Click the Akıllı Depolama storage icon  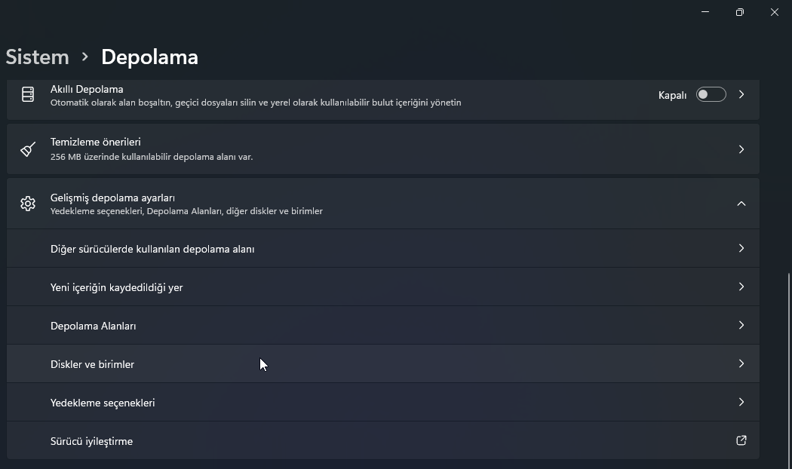[x=28, y=94]
